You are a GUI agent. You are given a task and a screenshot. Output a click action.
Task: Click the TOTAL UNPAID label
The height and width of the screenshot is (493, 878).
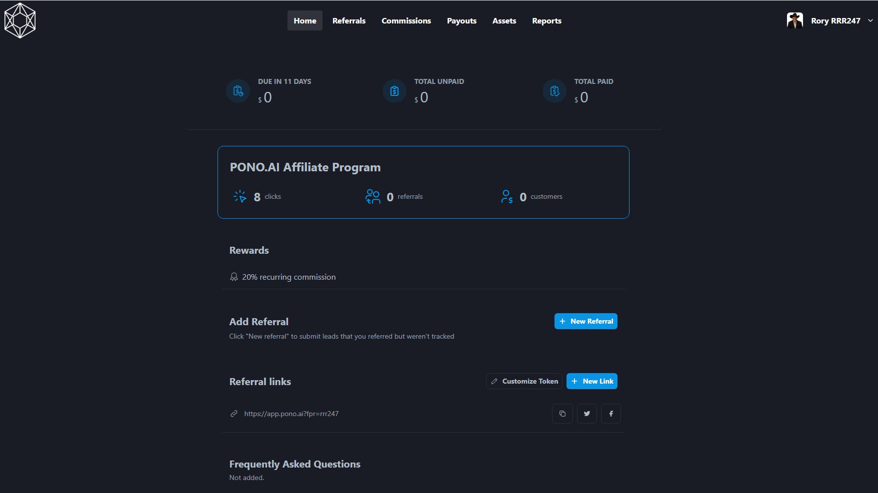(x=439, y=81)
